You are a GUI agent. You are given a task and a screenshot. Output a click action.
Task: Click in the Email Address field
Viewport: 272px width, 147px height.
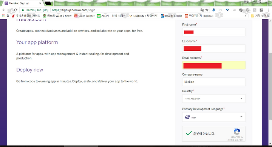(x=214, y=65)
